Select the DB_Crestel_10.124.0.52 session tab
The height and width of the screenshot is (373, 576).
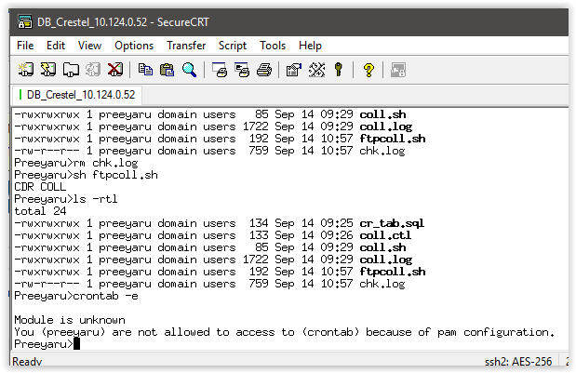[x=79, y=95]
